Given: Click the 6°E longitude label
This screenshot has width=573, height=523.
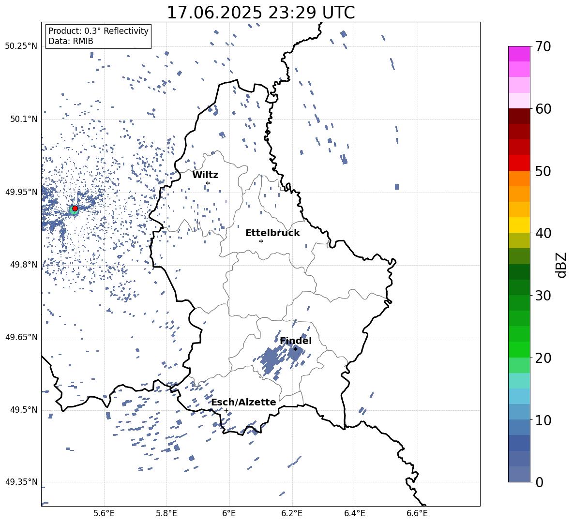Looking at the screenshot, I should click(229, 513).
